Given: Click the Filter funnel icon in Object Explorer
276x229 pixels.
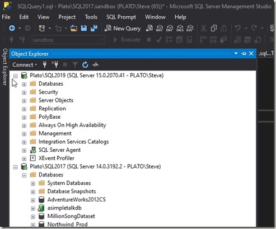Looking at the screenshot, I should pos(75,65).
